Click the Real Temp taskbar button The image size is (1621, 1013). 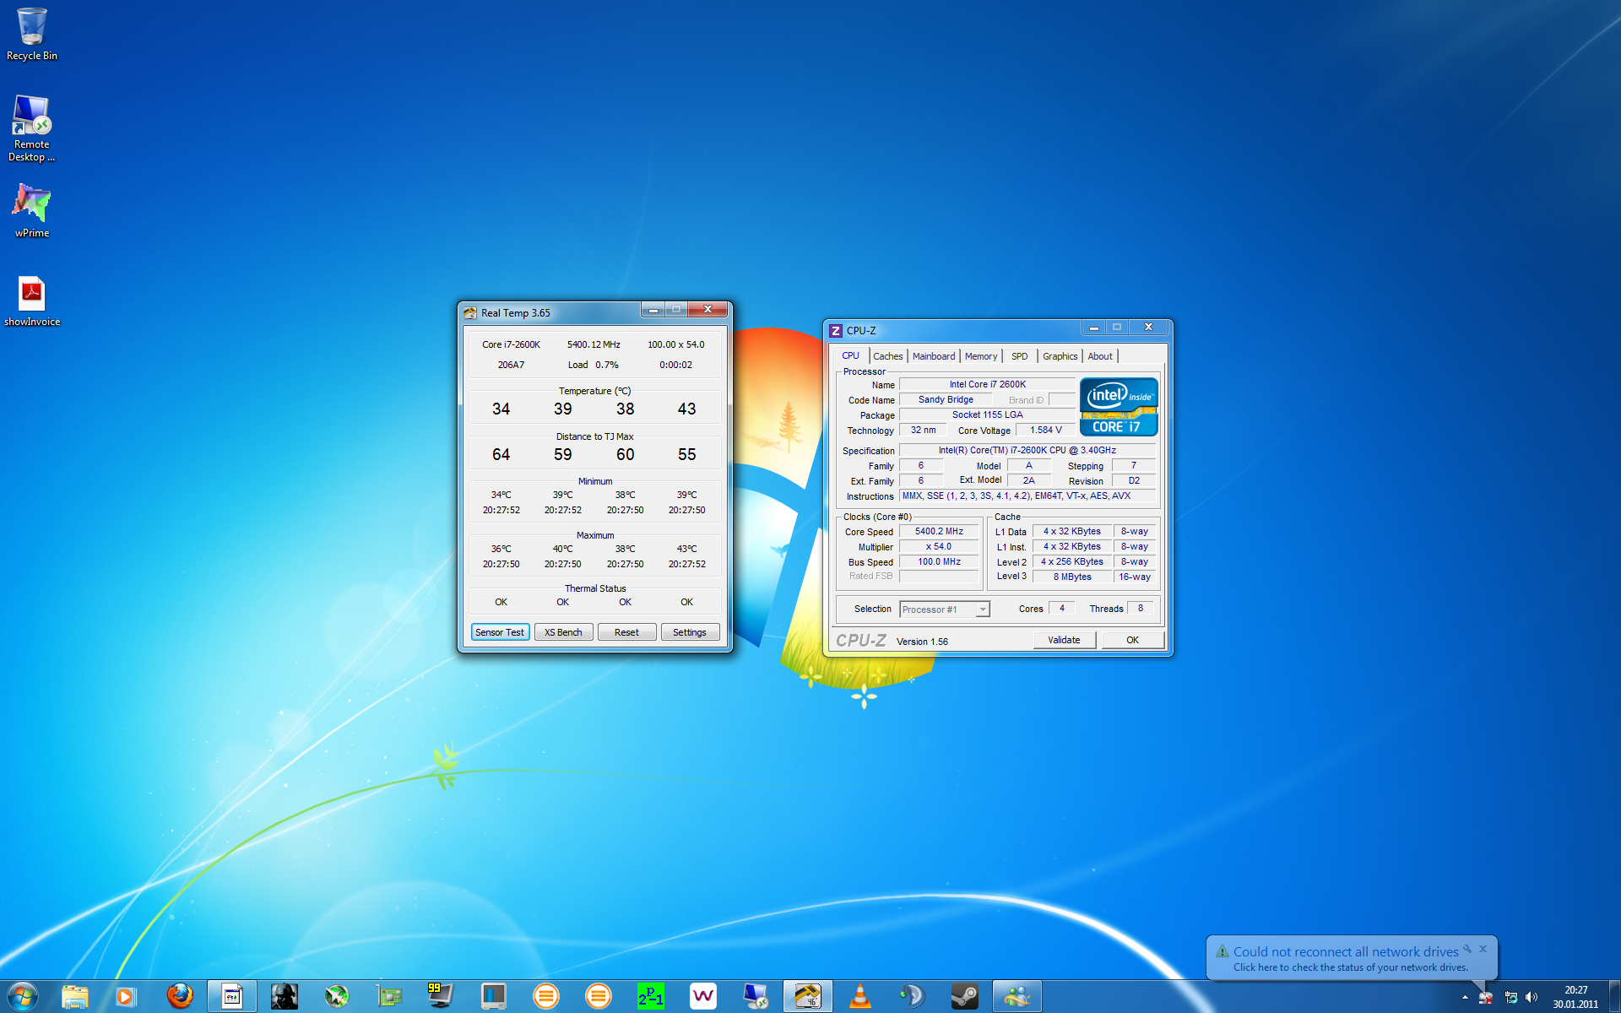808,996
